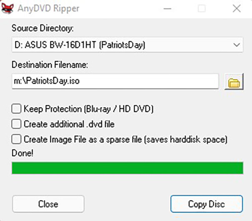Image resolution: width=252 pixels, height=221 pixels.
Task: Click the AnyDVD fox logo icon
Action: click(7, 8)
